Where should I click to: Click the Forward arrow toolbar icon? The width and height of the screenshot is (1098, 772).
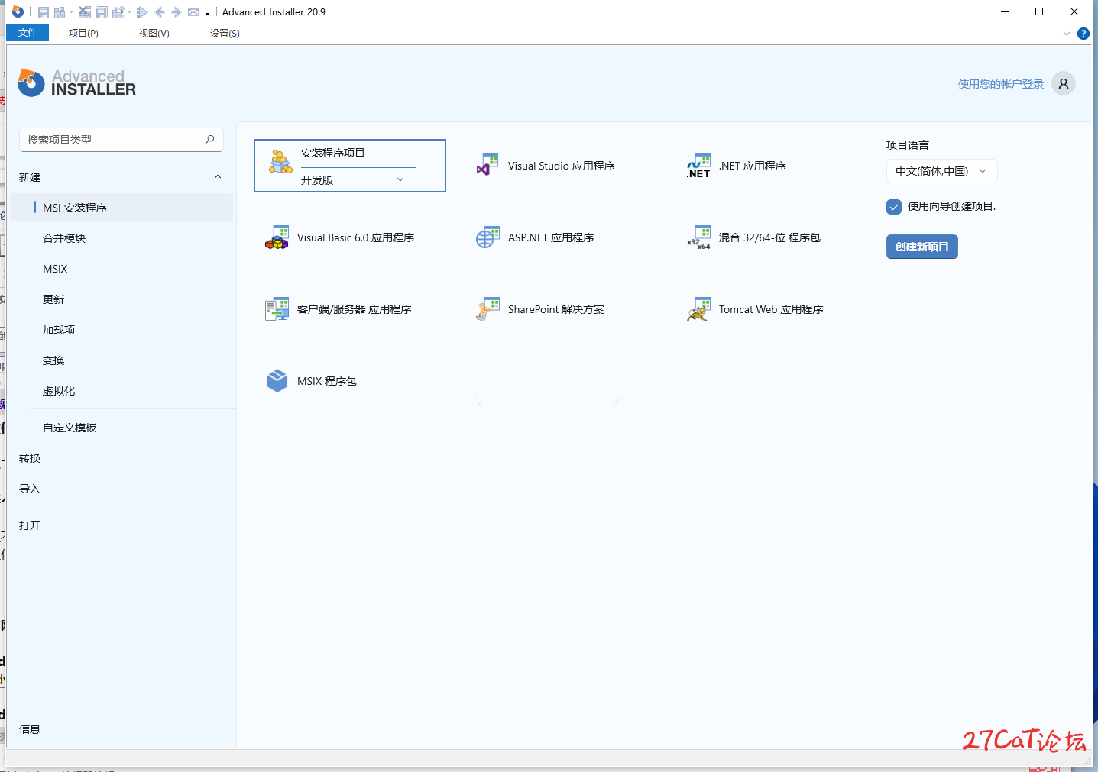[176, 12]
